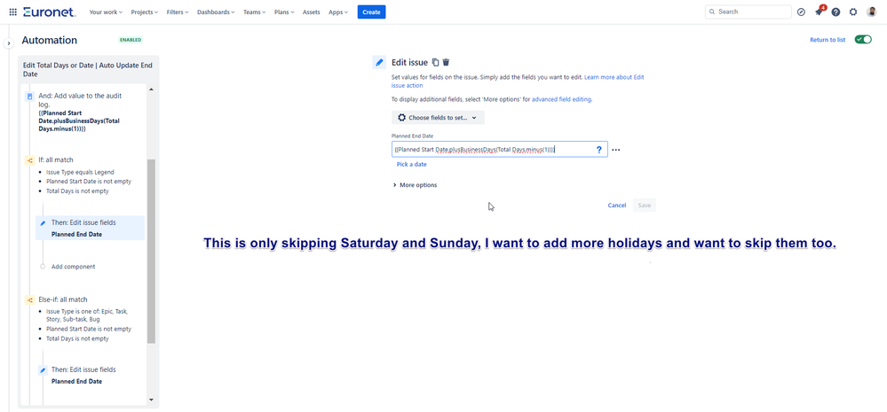Toggle the automation rule enabled switch
Viewport: 887px width, 412px height.
tap(862, 40)
